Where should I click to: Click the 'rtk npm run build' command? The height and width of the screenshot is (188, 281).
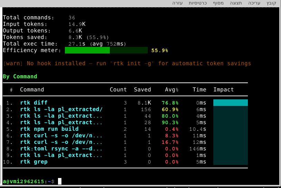(49, 129)
